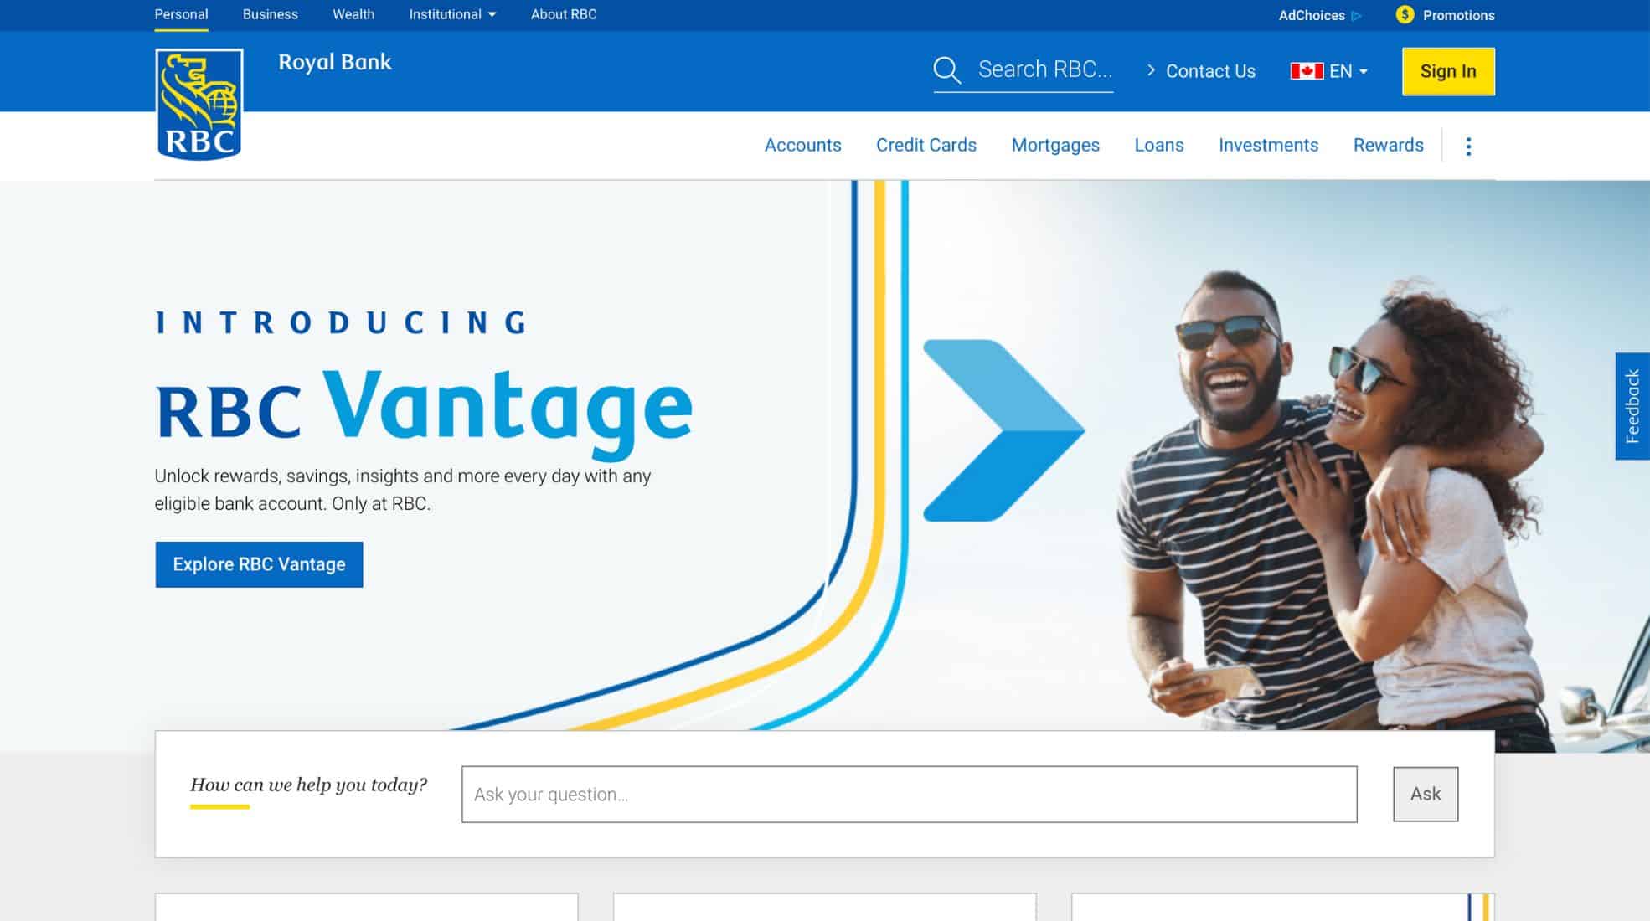Select Rewards in the navigation
1650x921 pixels.
[1388, 145]
